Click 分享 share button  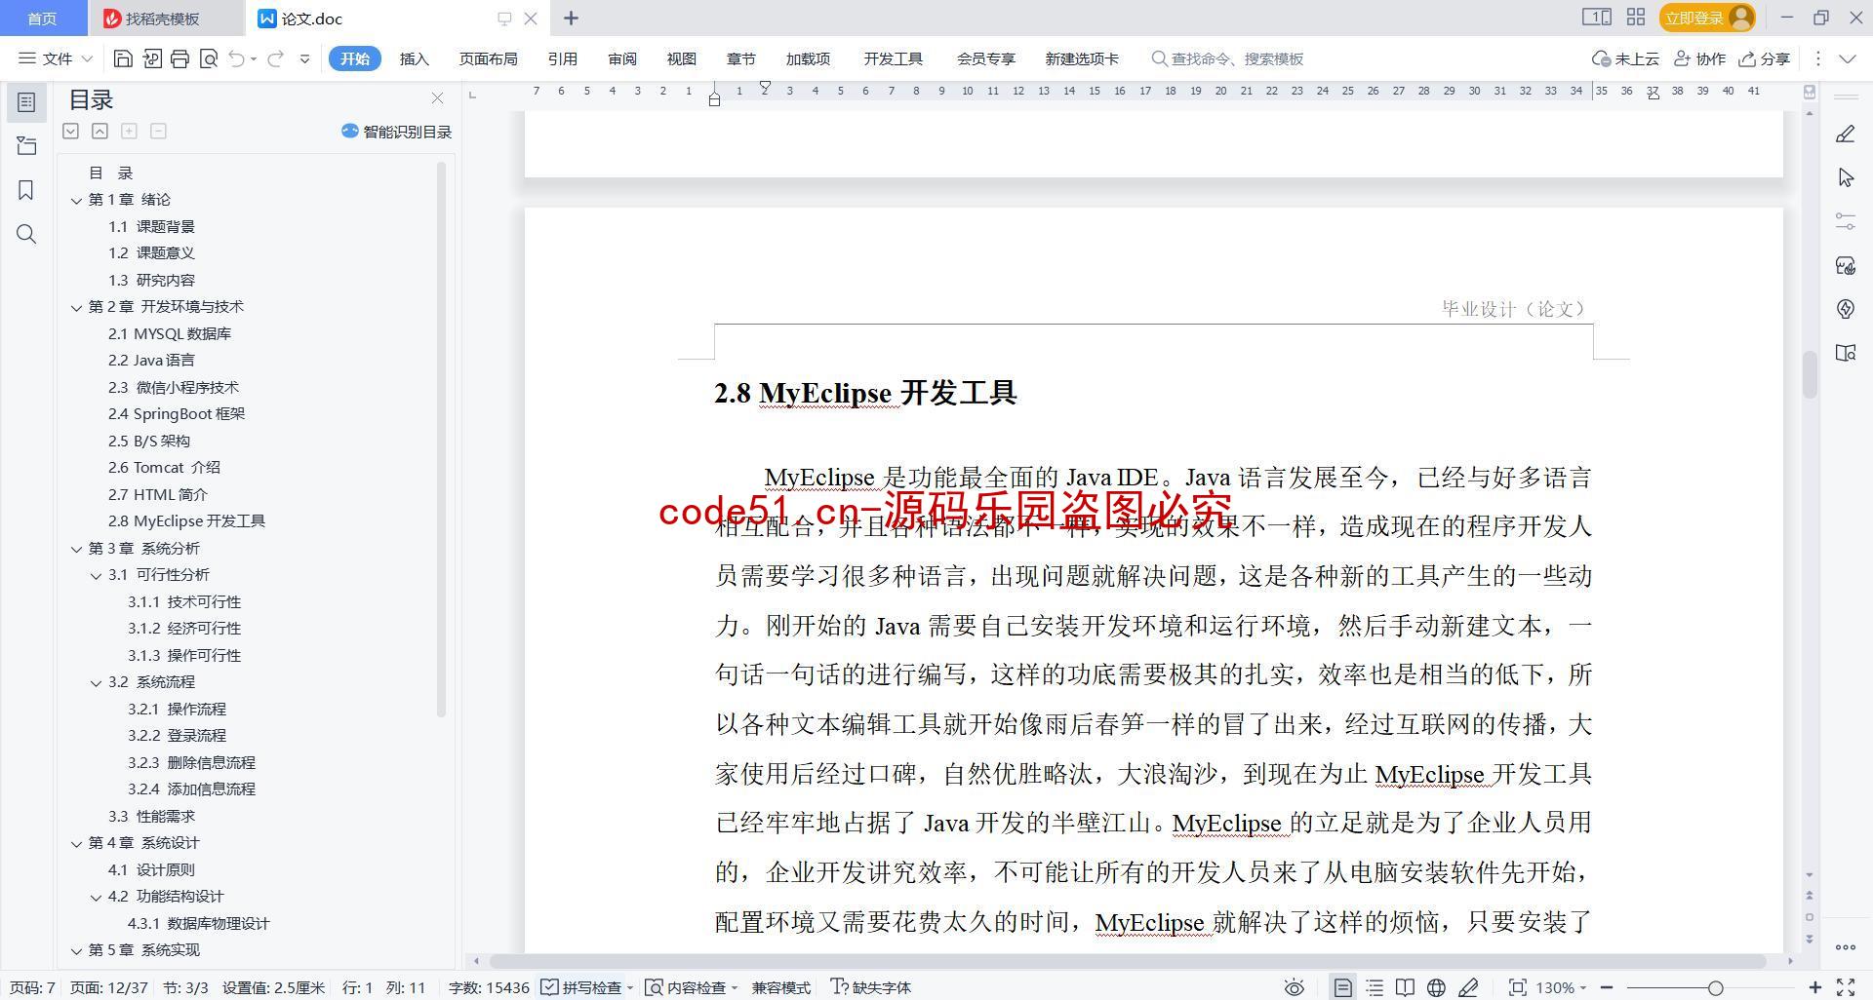coord(1765,58)
